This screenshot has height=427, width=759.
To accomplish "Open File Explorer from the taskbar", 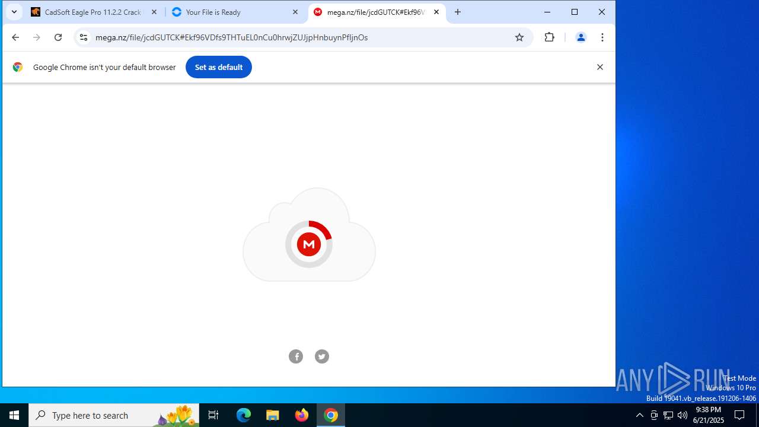I will click(273, 415).
